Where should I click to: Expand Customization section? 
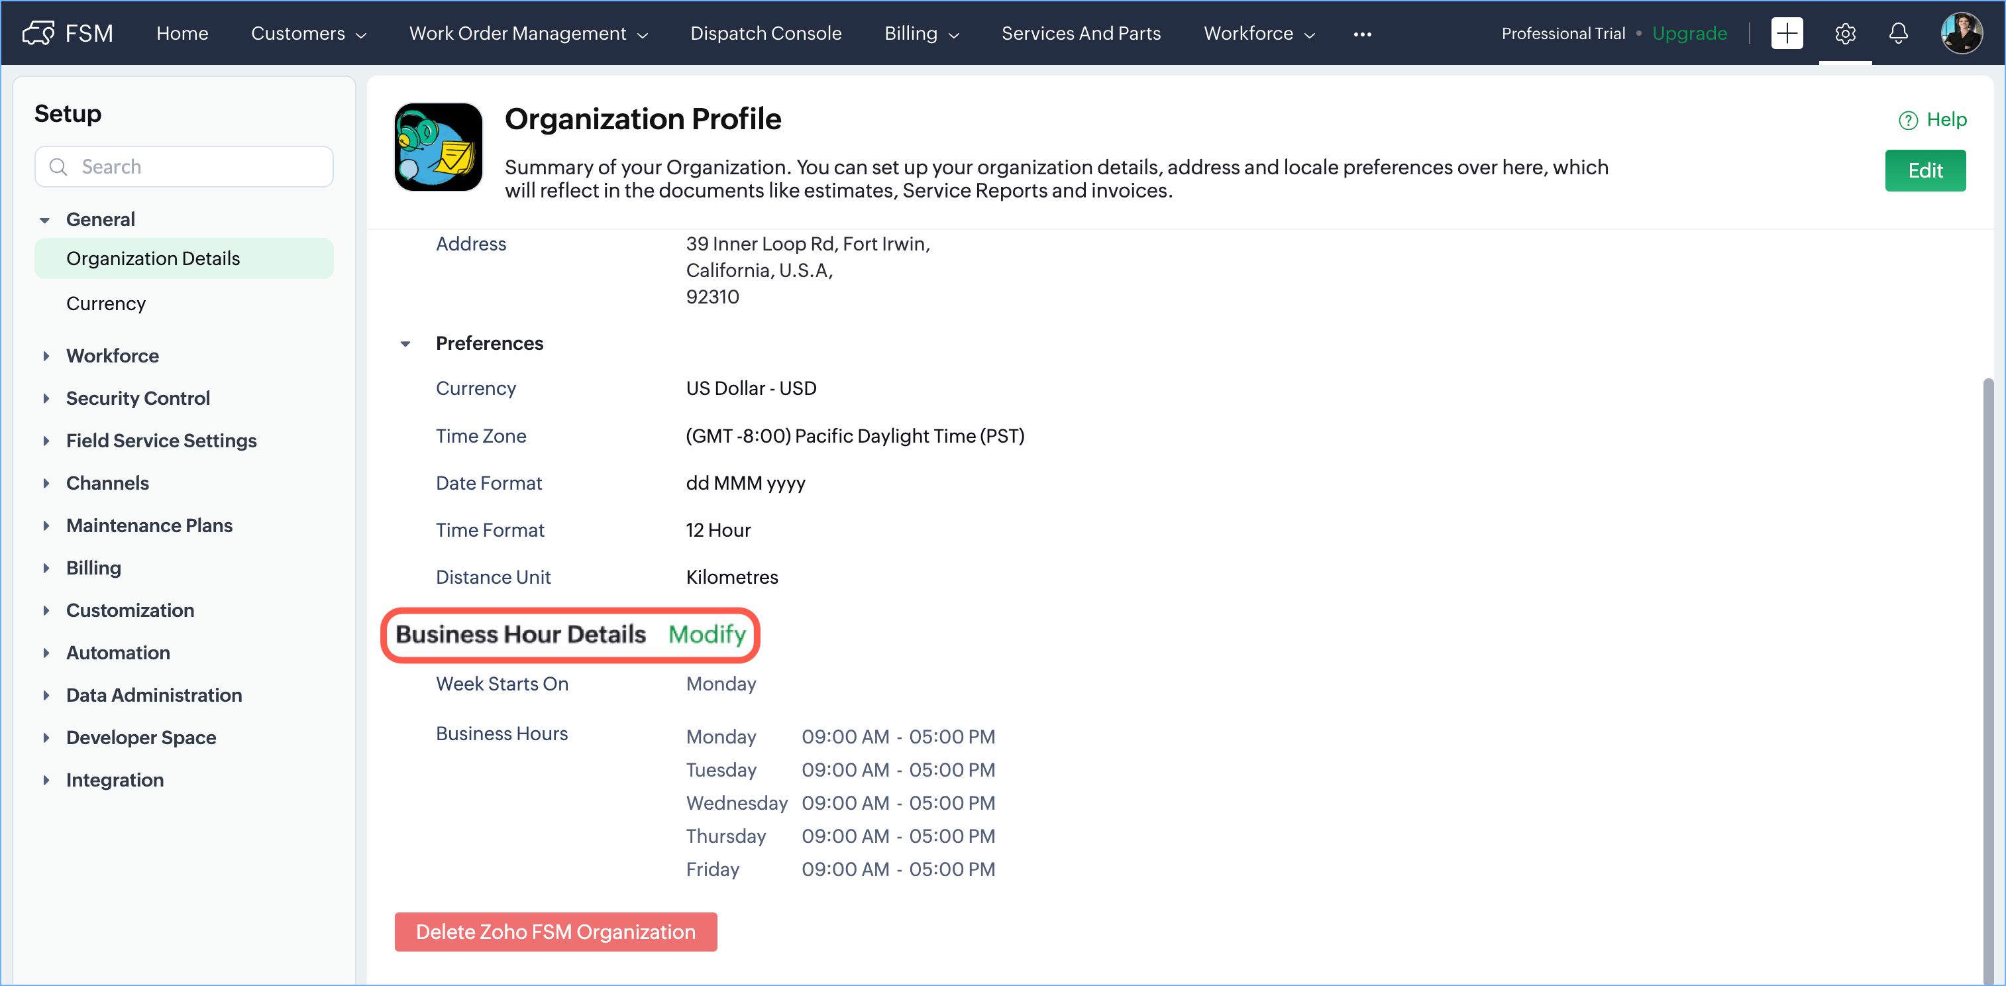[46, 610]
